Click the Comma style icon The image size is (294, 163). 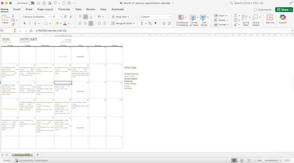tap(155, 23)
